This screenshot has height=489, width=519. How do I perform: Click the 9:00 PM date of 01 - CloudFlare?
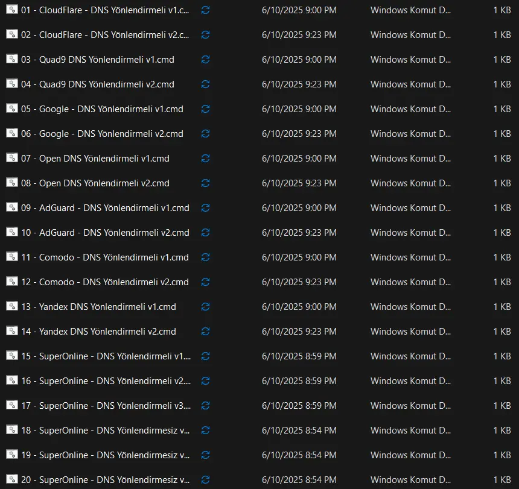pyautogui.click(x=299, y=10)
